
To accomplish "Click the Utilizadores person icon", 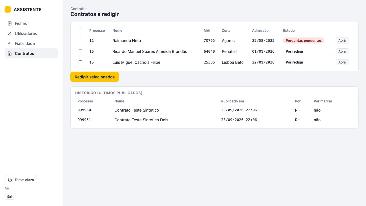I will tap(10, 33).
